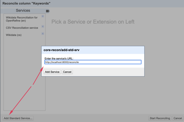The width and height of the screenshot is (184, 122).
Task: Cancel the add service dialog
Action: (67, 72)
